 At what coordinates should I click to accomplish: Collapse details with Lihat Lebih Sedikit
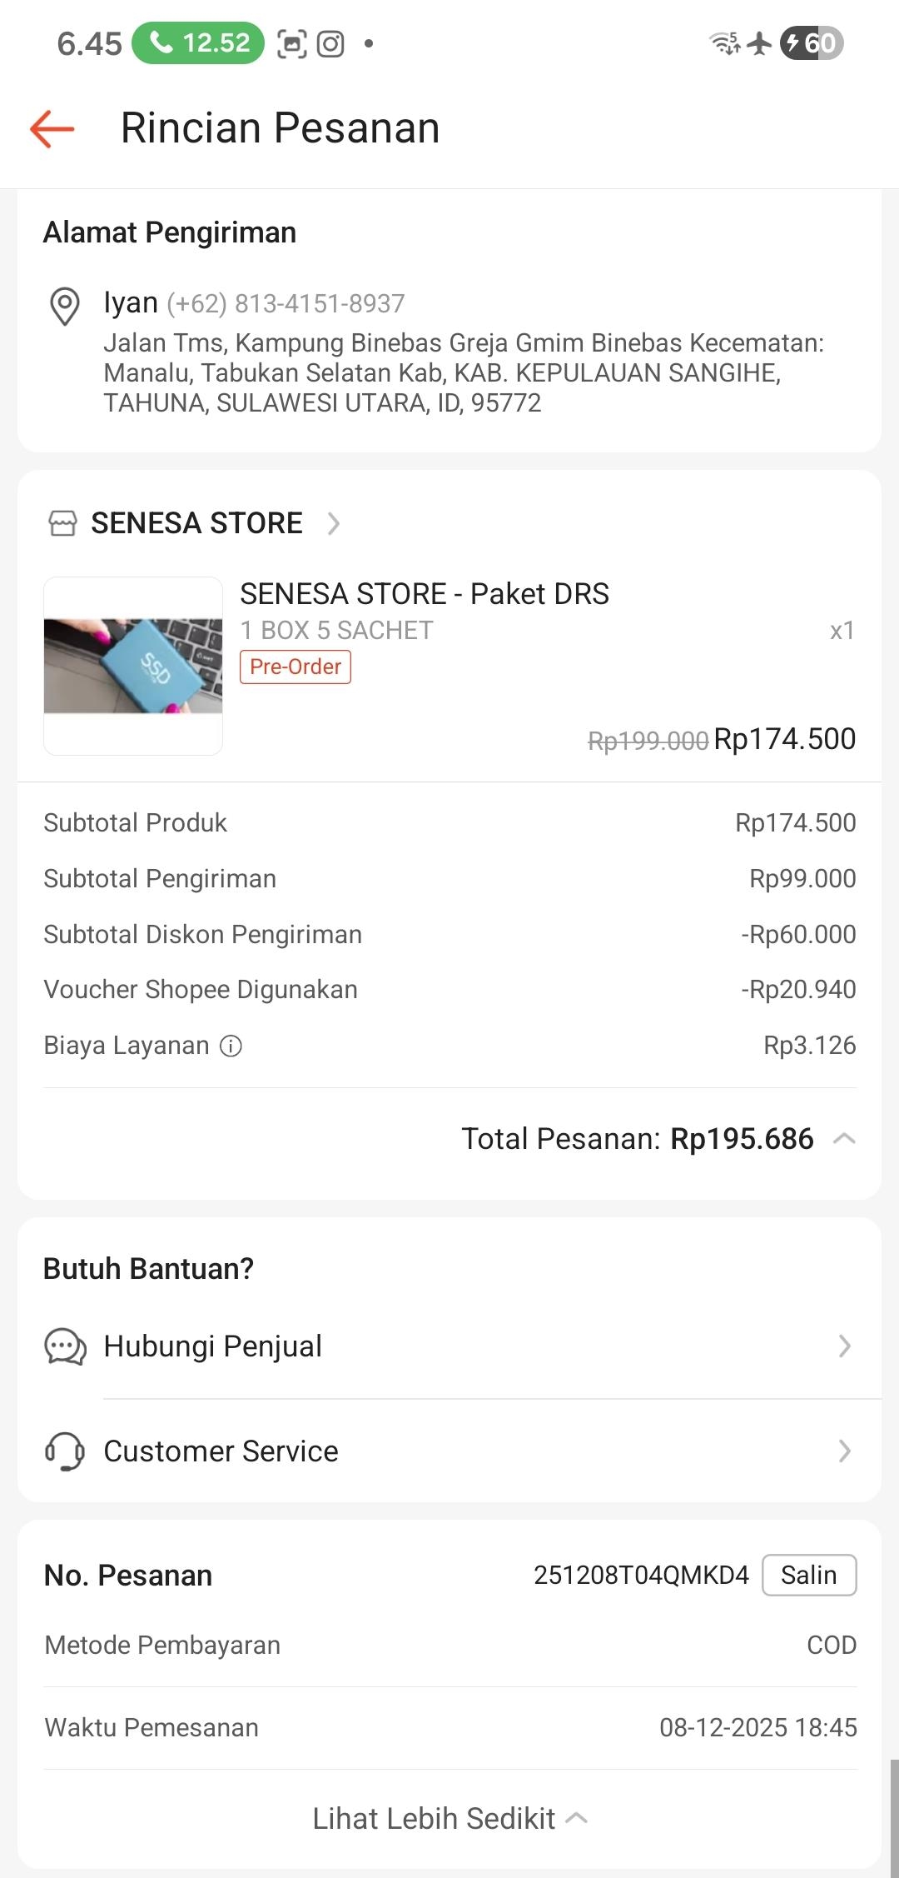point(449,1819)
